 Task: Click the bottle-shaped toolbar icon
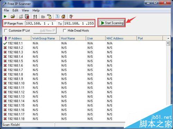click(x=49, y=17)
